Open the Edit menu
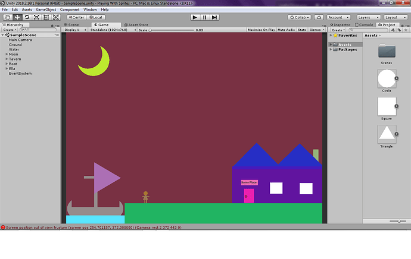This screenshot has width=411, height=259. pos(15,10)
